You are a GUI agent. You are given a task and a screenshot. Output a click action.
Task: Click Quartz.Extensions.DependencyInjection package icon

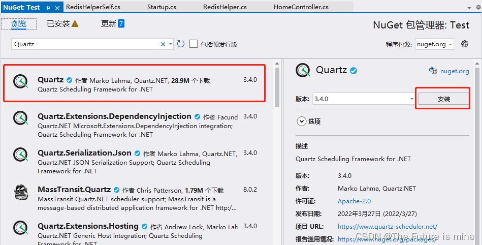pyautogui.click(x=21, y=118)
